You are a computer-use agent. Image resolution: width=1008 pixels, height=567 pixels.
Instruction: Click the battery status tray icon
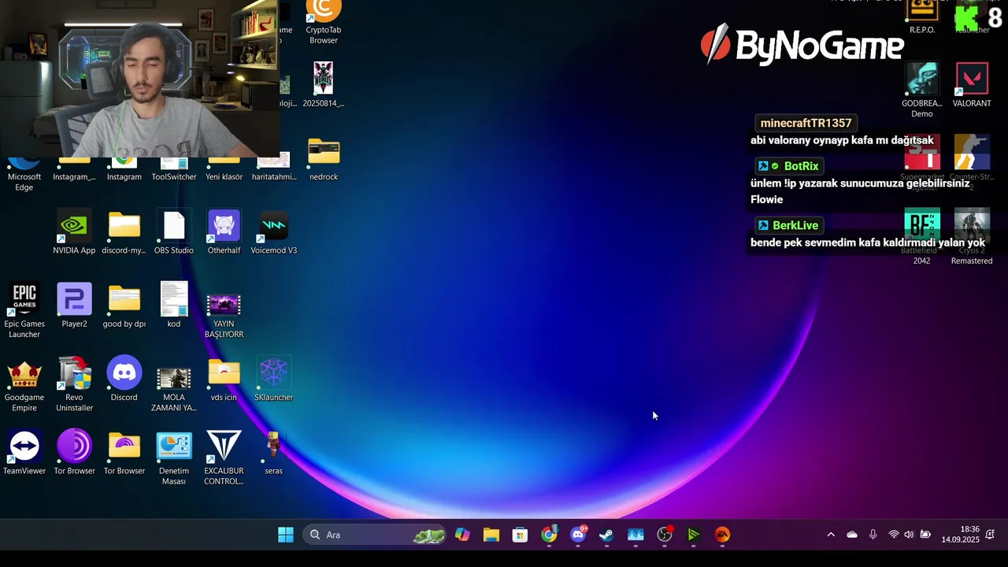click(x=925, y=535)
